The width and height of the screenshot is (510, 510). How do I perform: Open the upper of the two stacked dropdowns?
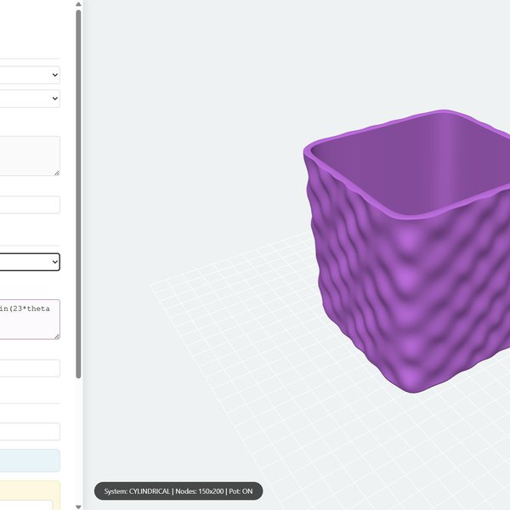(30, 75)
